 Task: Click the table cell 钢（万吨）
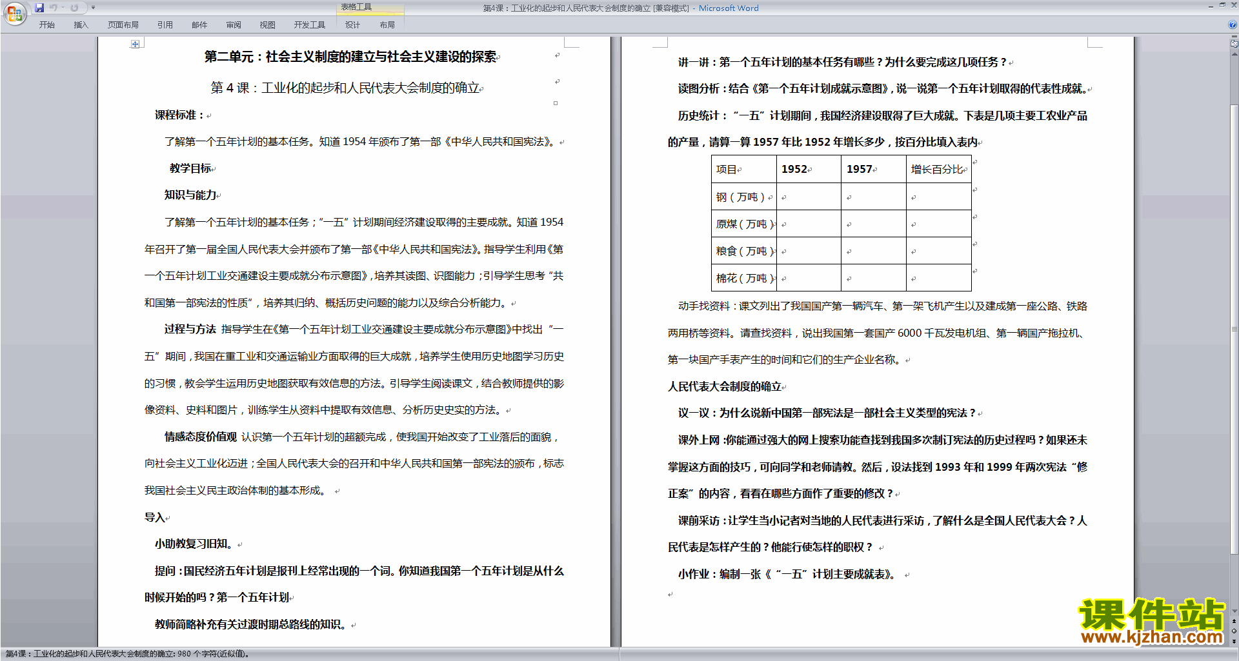(744, 197)
